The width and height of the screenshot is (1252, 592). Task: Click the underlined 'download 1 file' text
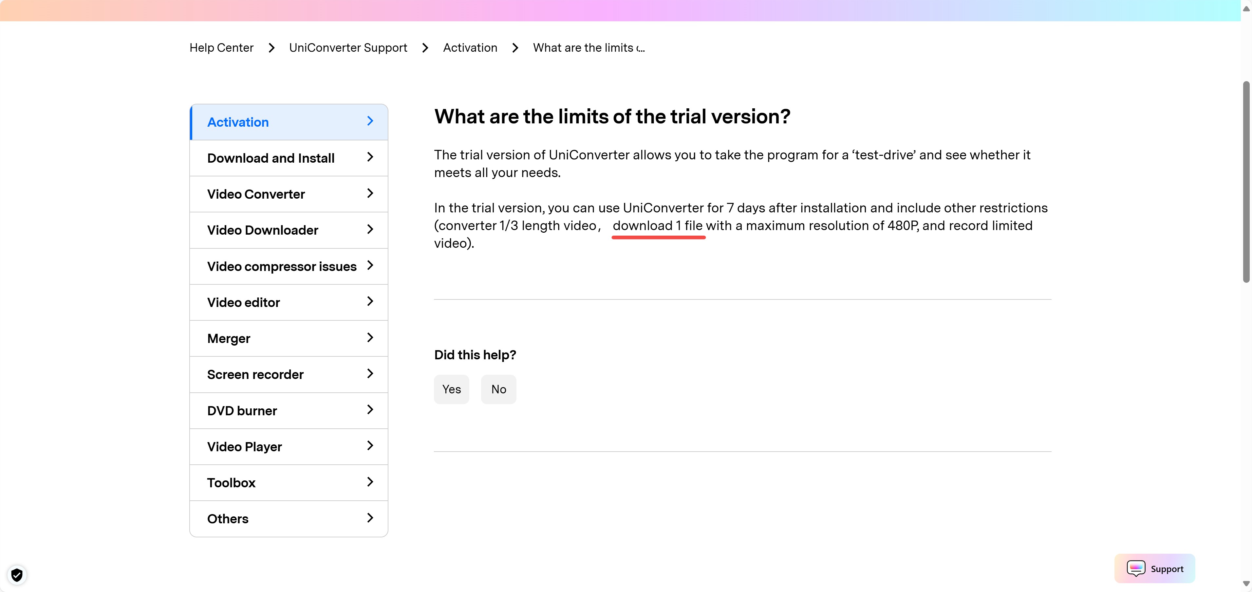click(658, 225)
